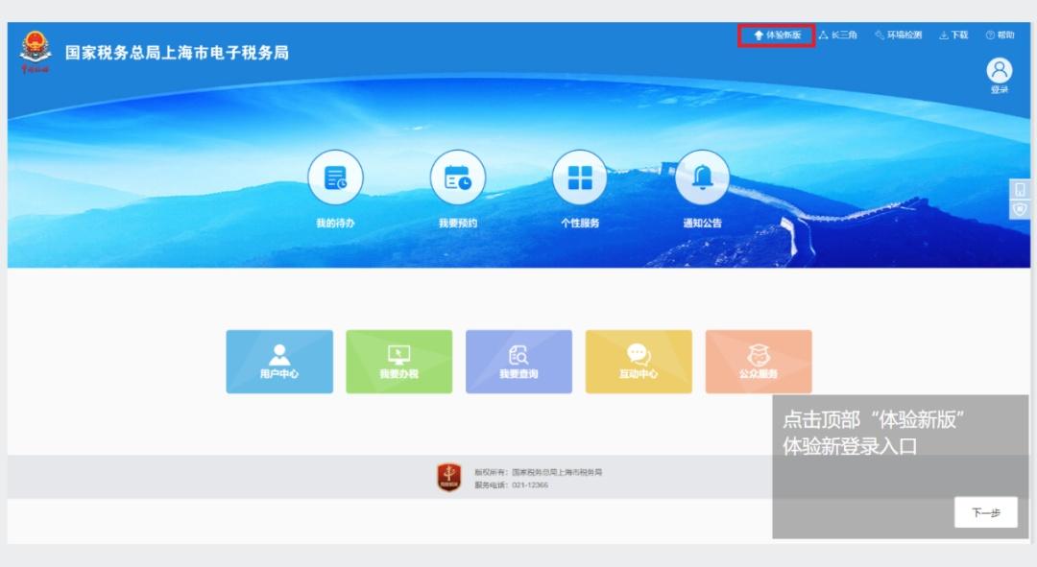Open 我要预约 calendar icon
Screen dimensions: 1037x567
[458, 177]
